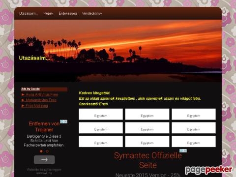Screen dimensions: 236x177
Task: Open the Érdekesség menu item
Action: click(x=68, y=13)
